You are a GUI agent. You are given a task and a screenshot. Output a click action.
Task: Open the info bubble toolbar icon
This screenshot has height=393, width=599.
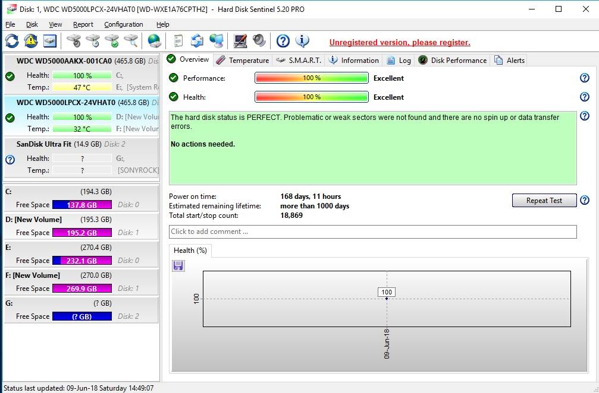pos(302,41)
